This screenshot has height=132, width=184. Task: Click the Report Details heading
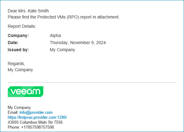[22, 26]
